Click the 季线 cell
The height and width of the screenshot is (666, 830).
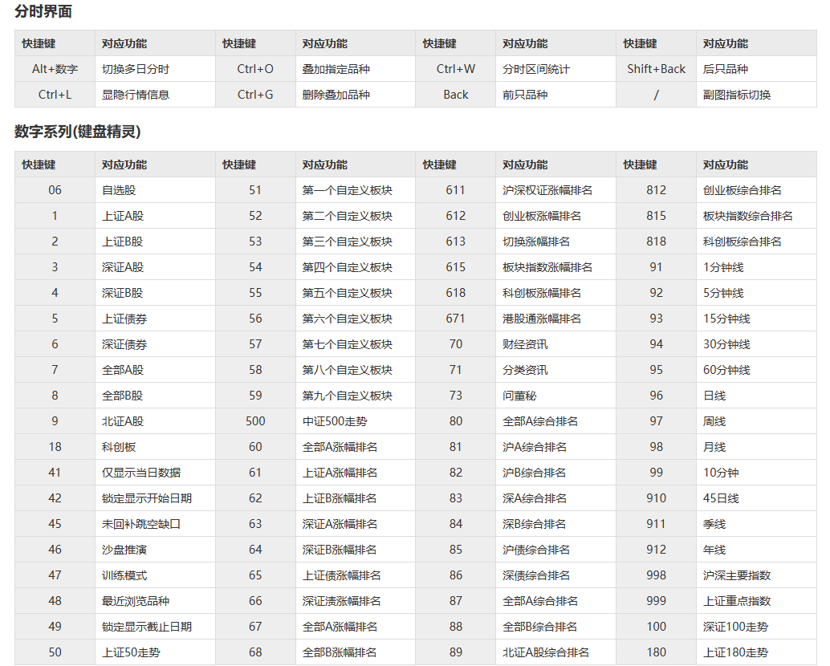[x=756, y=524]
